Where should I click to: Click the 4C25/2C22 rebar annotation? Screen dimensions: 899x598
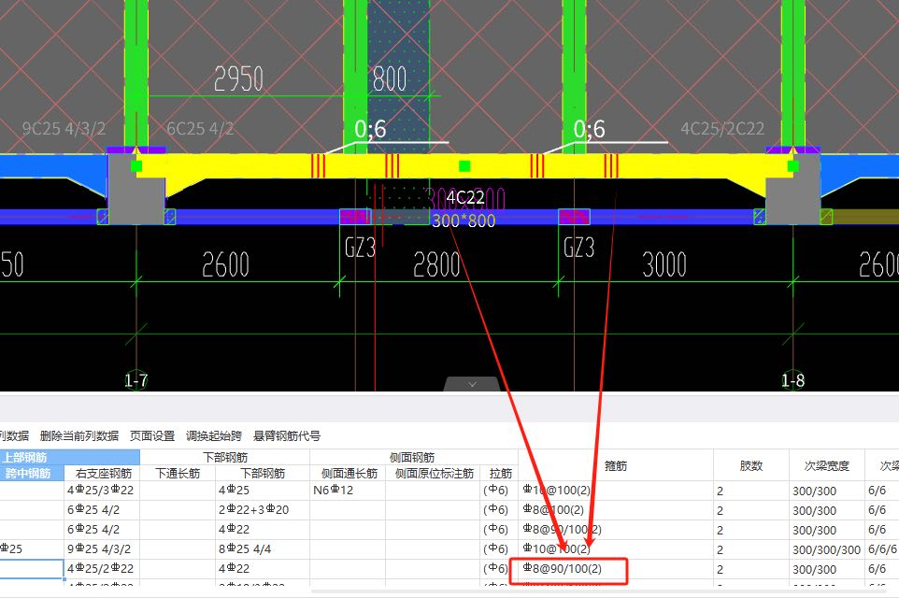[722, 128]
